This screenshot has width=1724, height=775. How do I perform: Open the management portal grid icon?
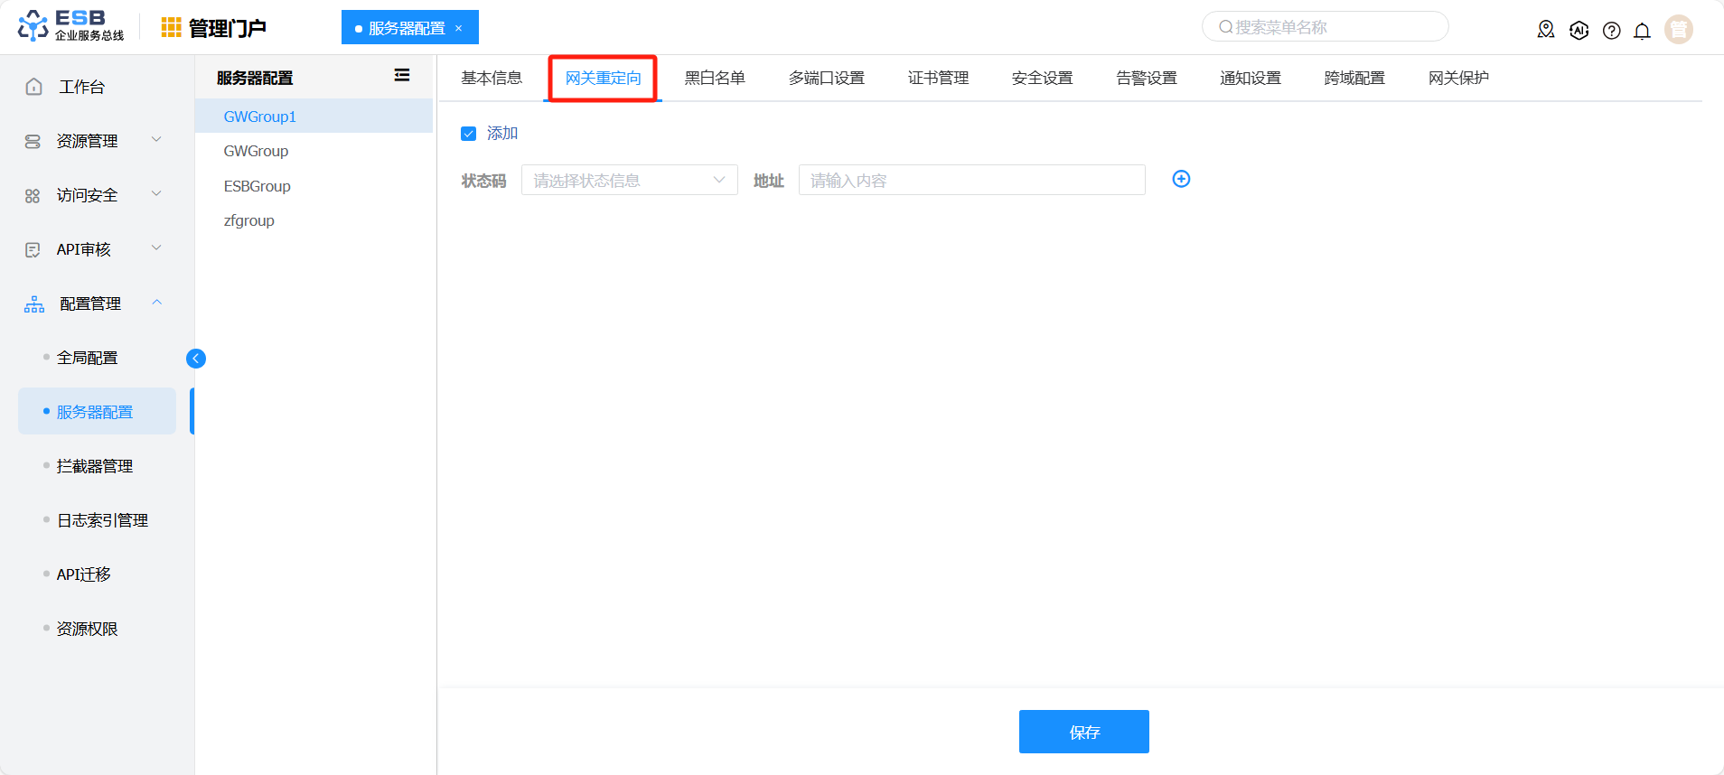click(171, 28)
